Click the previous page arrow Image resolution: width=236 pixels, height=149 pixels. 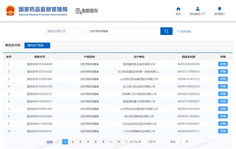coord(57,142)
